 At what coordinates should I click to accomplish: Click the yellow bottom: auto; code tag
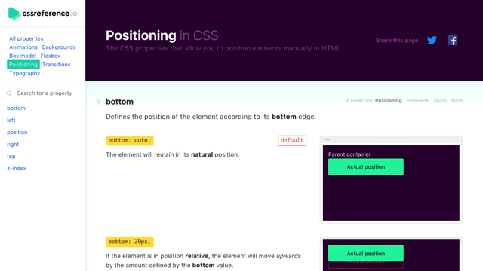[x=129, y=140]
